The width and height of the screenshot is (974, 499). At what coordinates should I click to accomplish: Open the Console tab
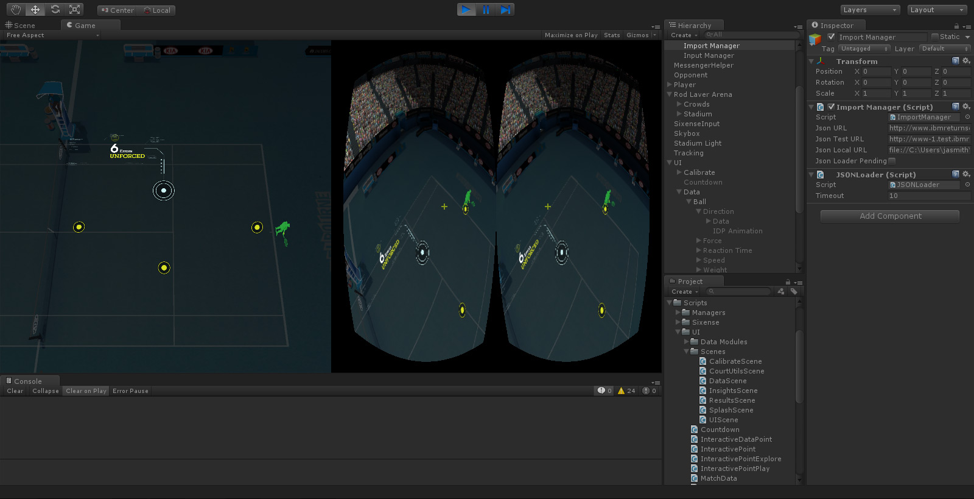pyautogui.click(x=27, y=381)
